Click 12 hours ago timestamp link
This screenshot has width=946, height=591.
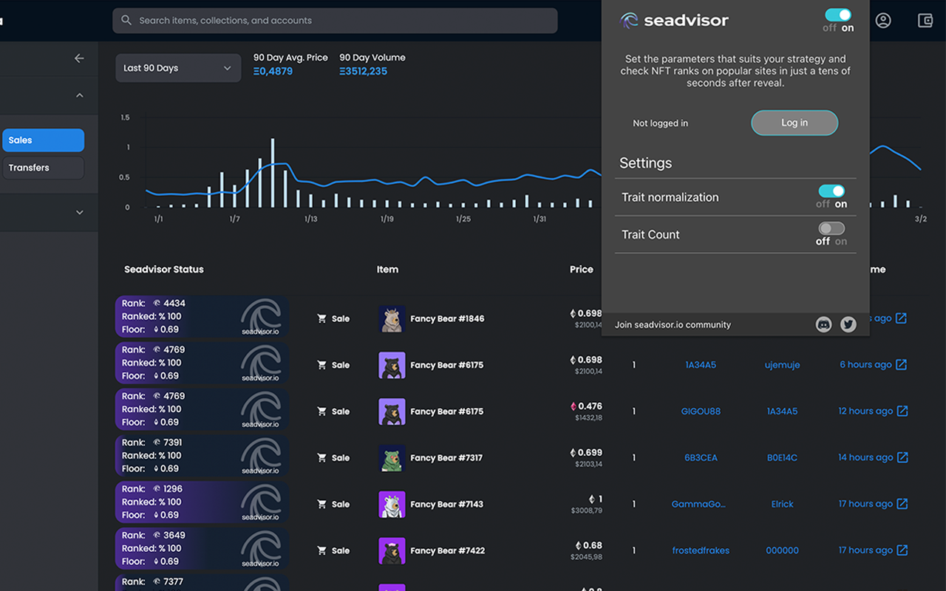point(865,411)
